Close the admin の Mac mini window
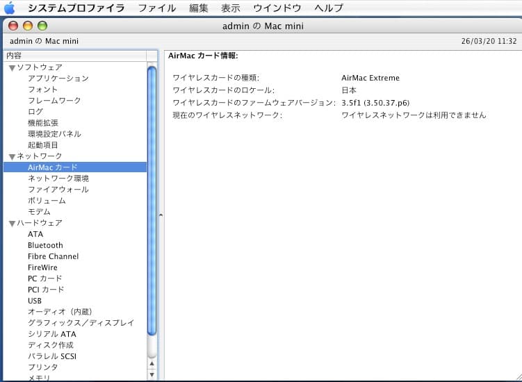Viewport: 522px width, 382px height. [x=13, y=26]
